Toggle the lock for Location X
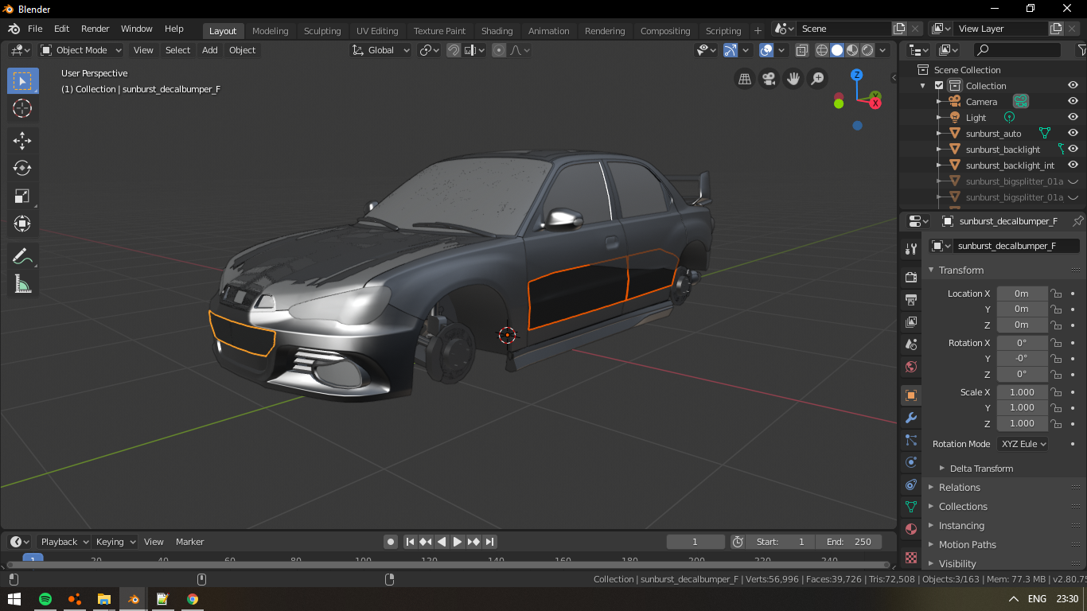The image size is (1087, 611). click(1056, 294)
